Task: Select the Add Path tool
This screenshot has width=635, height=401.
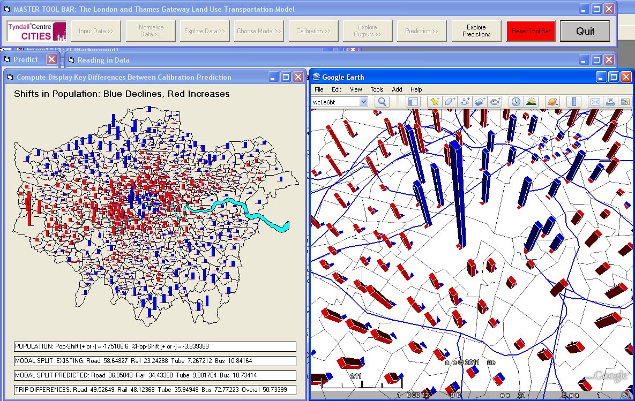Action: pyautogui.click(x=465, y=102)
